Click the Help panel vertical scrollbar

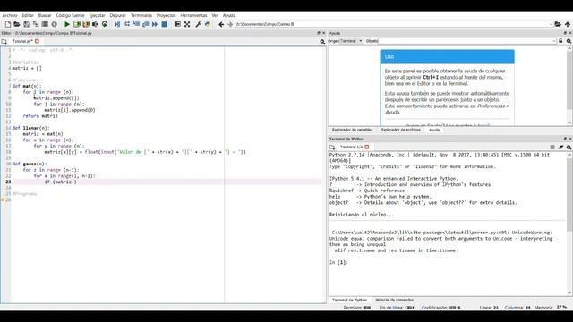[569, 87]
